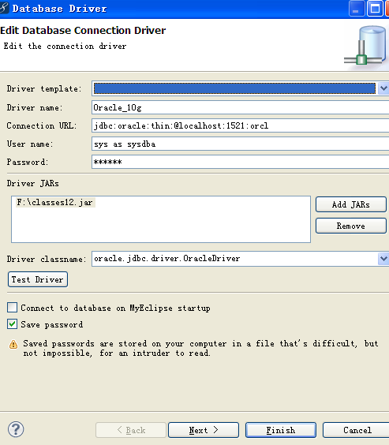Image resolution: width=389 pixels, height=445 pixels.
Task: Click the Test Driver button
Action: pyautogui.click(x=38, y=279)
